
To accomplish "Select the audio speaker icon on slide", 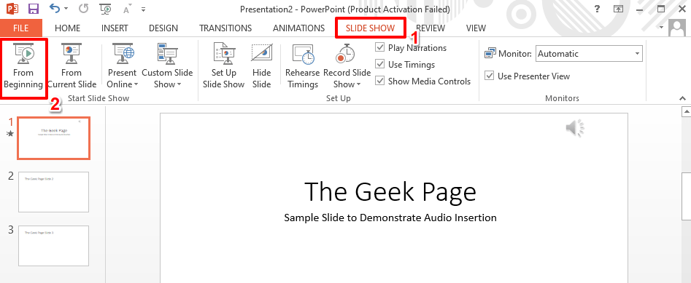I will coord(575,128).
